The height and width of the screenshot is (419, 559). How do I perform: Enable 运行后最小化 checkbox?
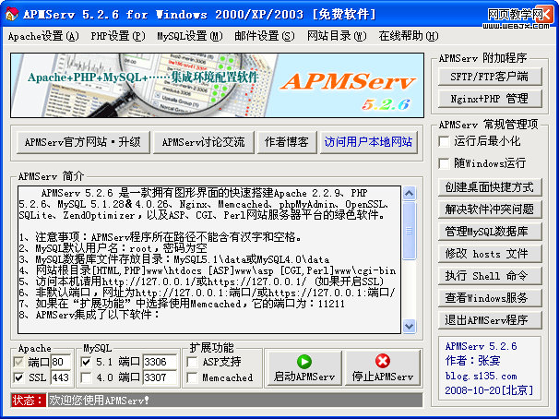click(x=444, y=141)
